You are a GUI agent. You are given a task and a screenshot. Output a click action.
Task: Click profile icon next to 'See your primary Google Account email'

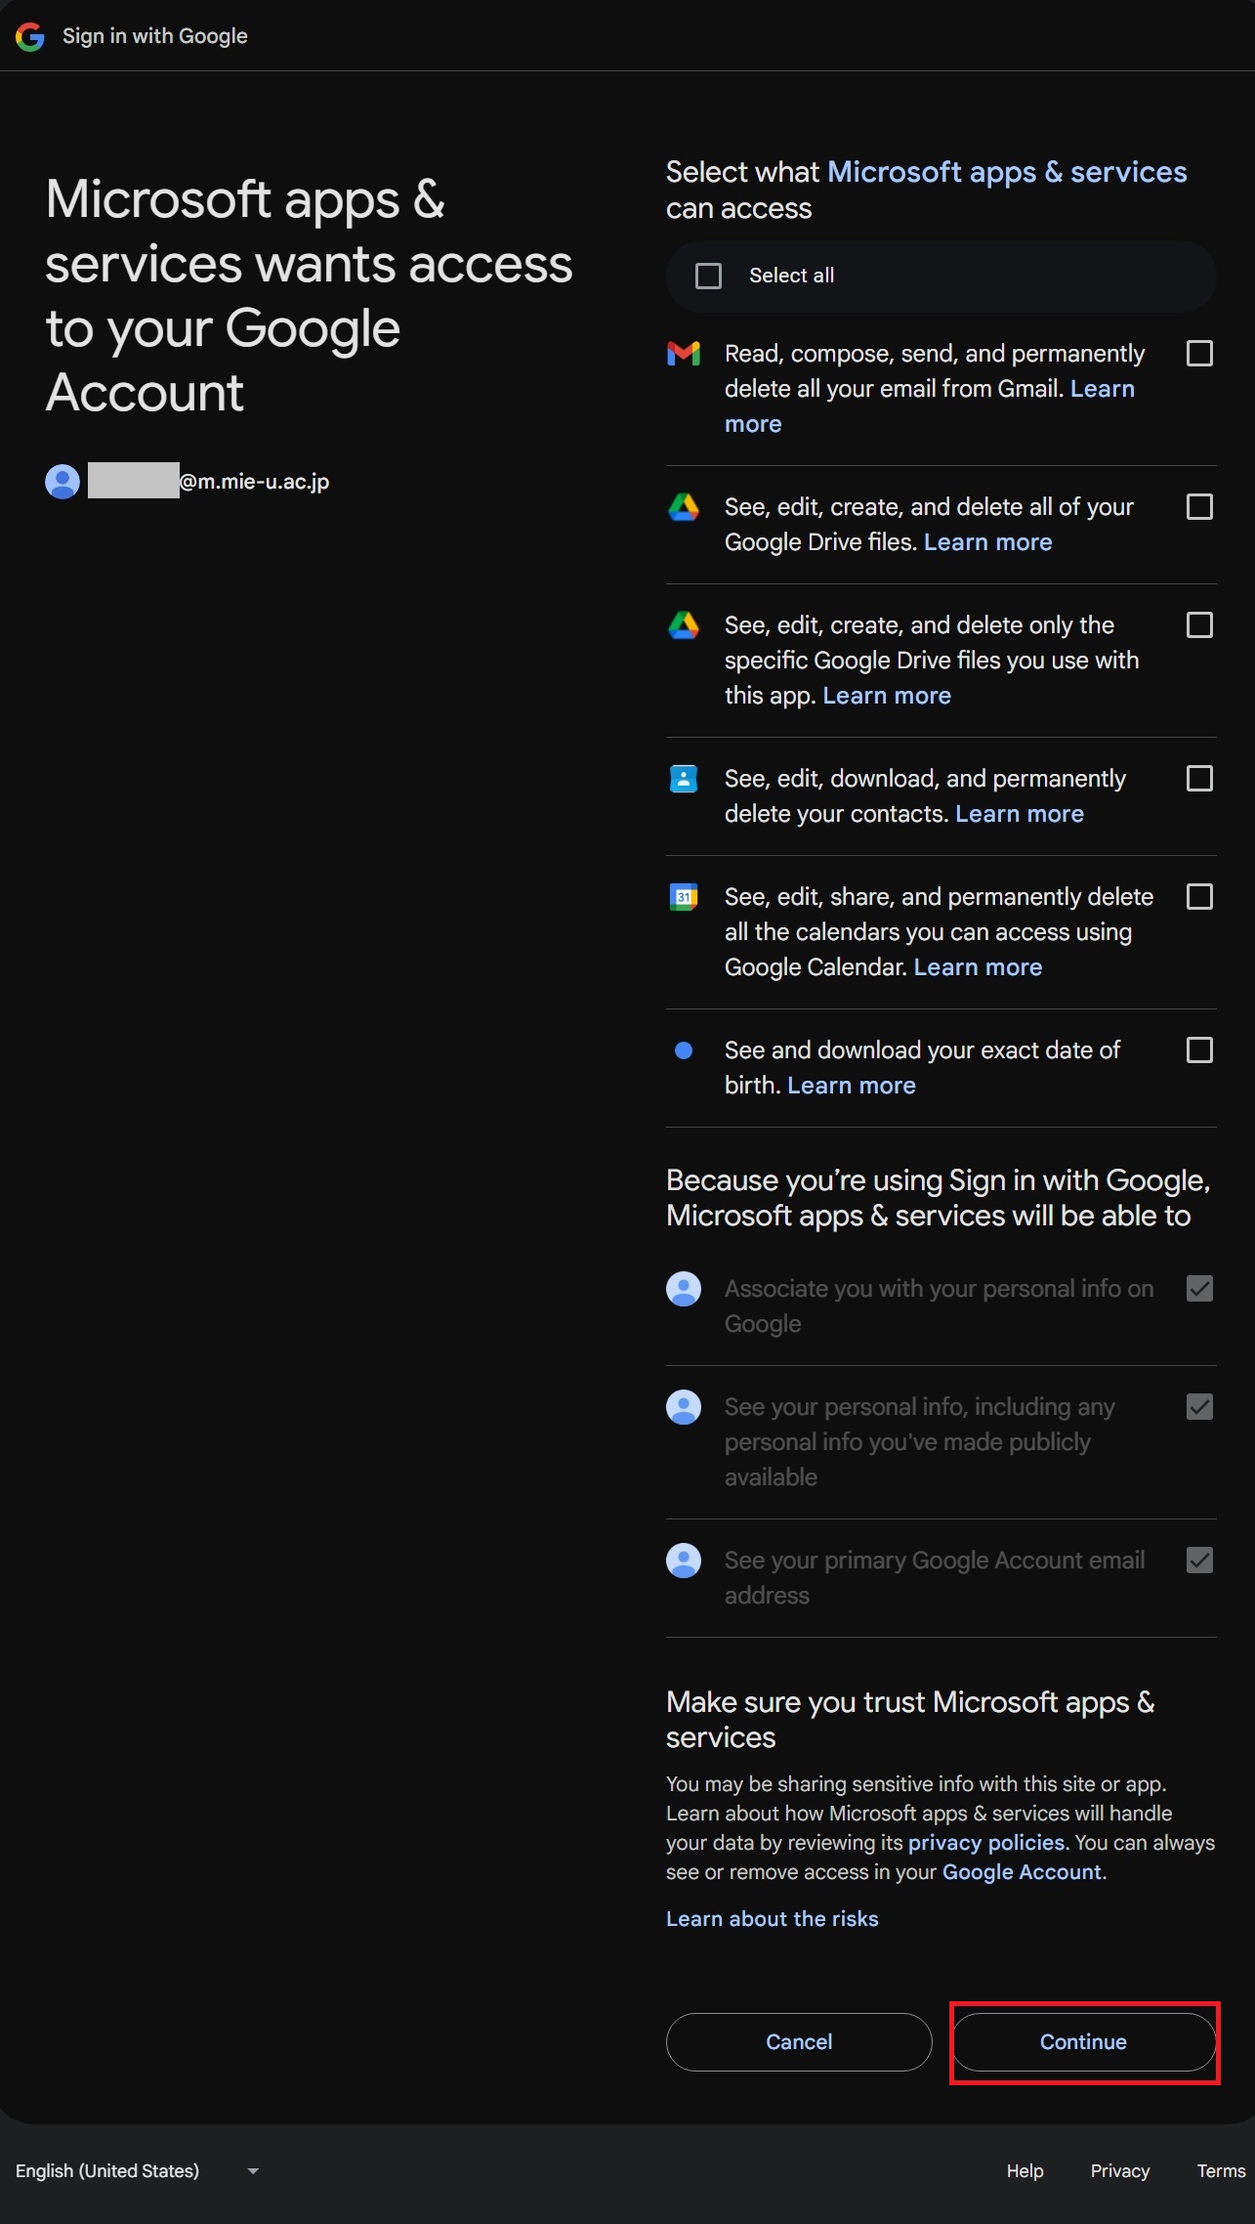(x=684, y=1561)
